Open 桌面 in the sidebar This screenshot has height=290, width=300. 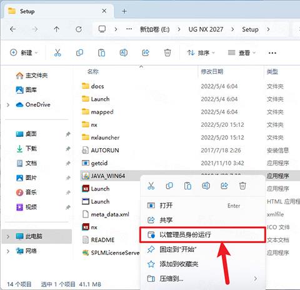[x=26, y=134]
